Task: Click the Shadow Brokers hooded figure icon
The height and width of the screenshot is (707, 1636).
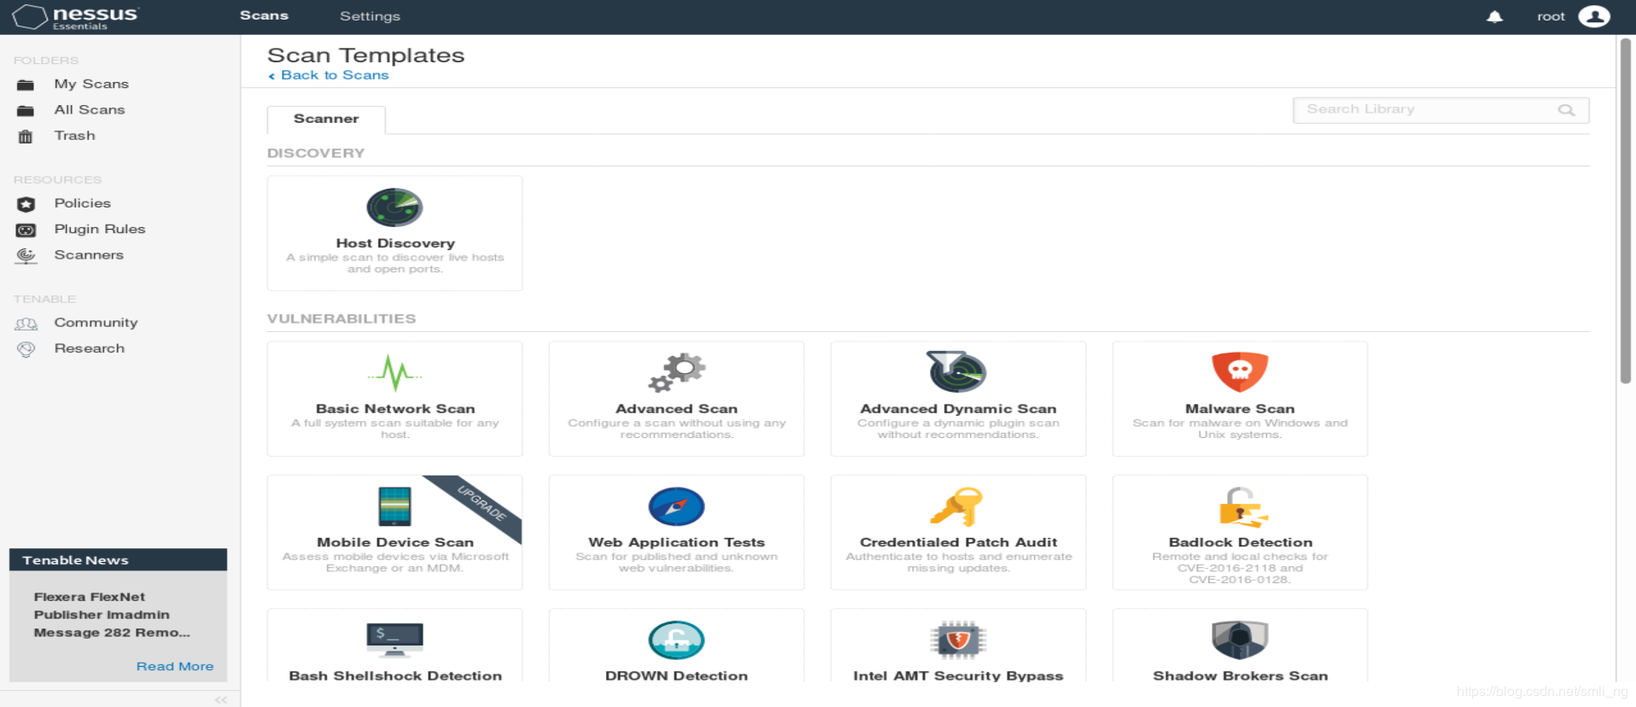Action: 1240,640
